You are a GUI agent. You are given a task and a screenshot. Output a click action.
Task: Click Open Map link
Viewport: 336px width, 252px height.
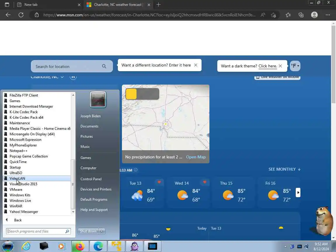coord(196,157)
